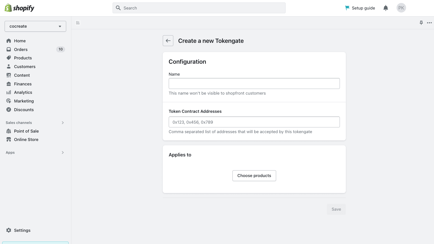Focus the Name input field
434x244 pixels.
(x=254, y=84)
